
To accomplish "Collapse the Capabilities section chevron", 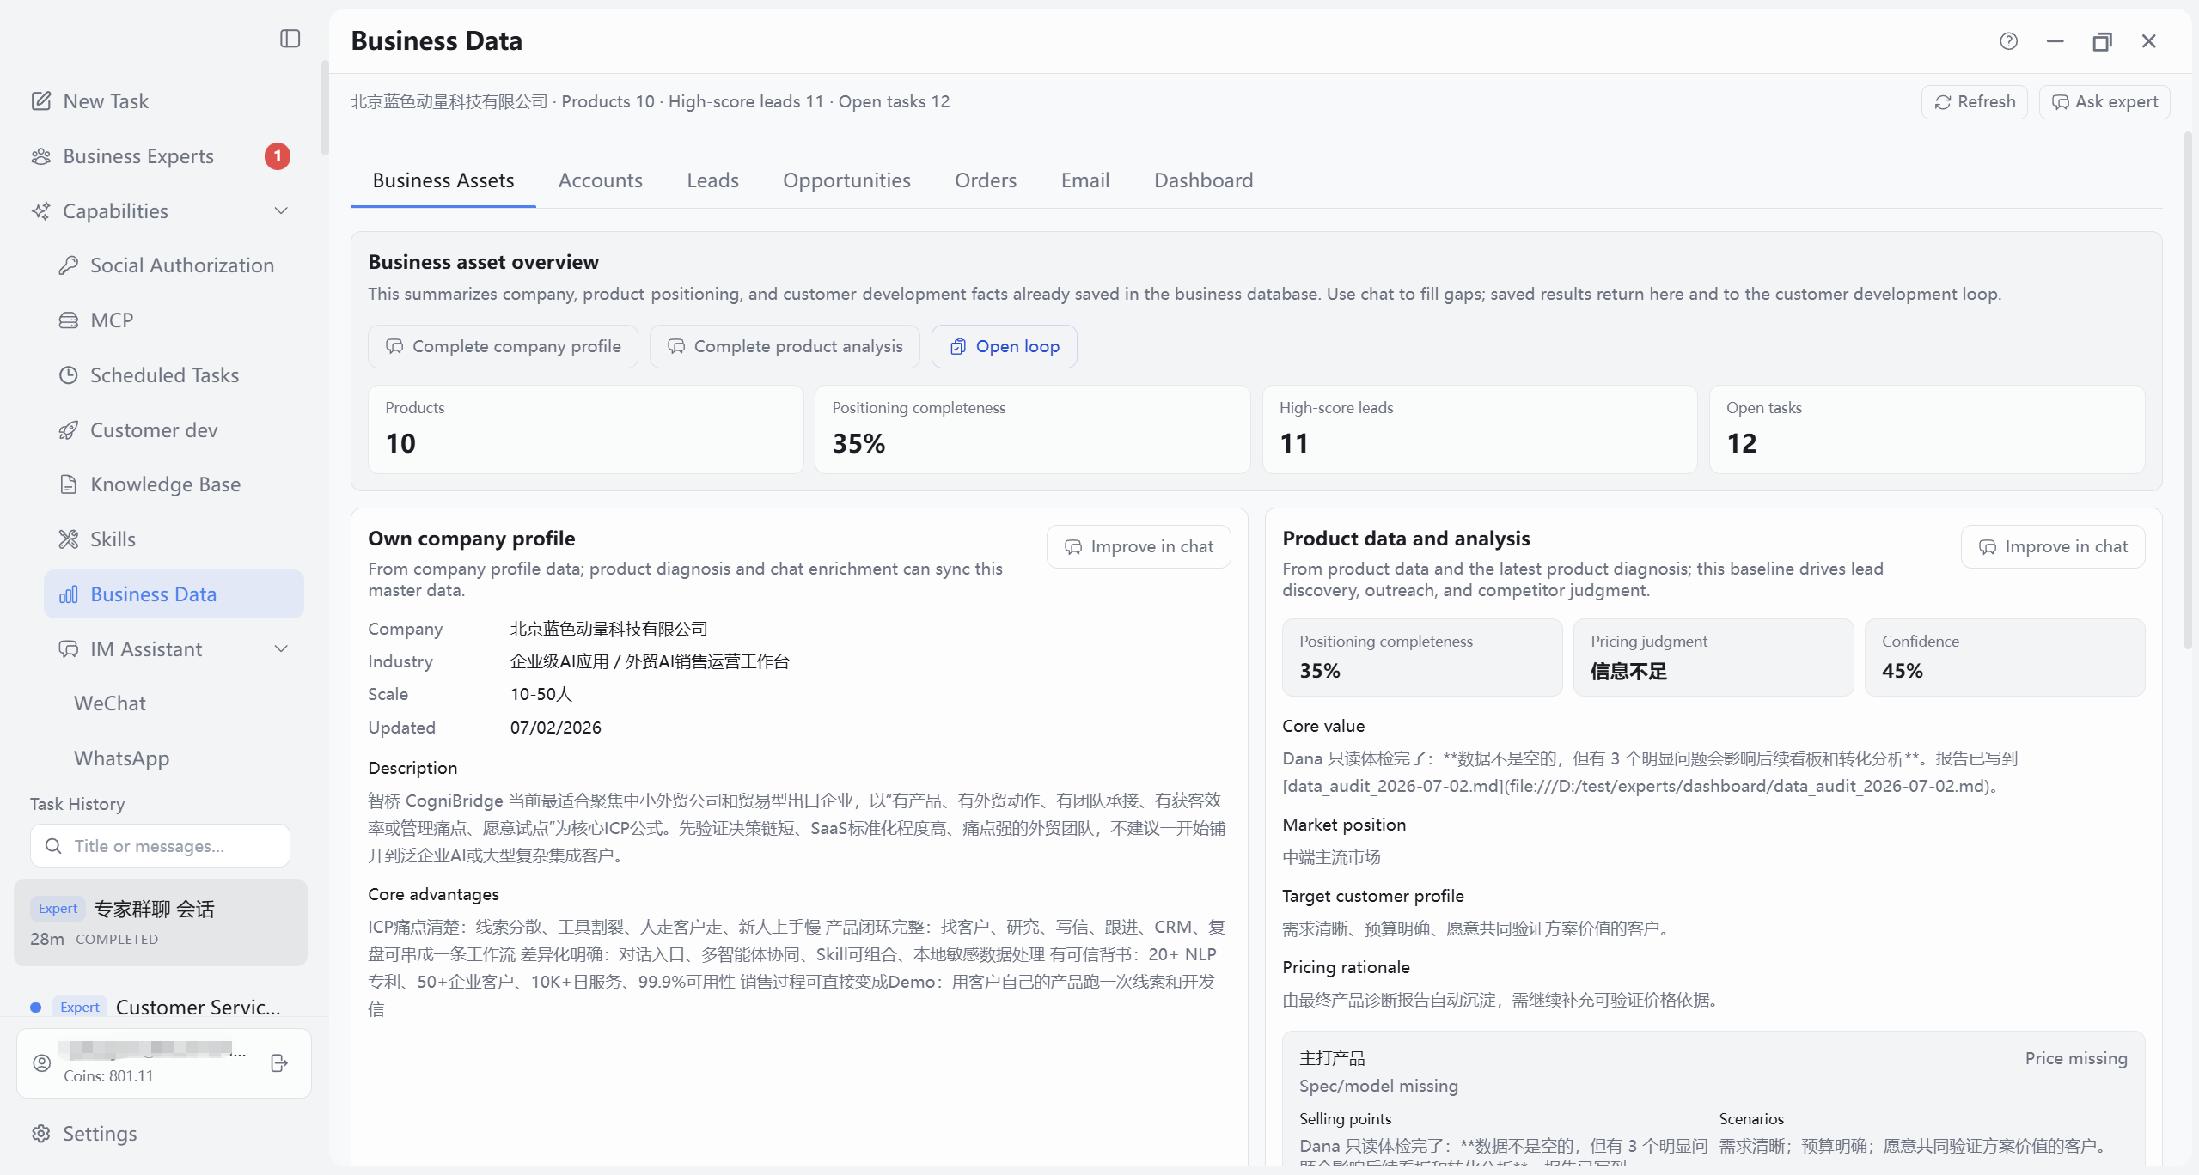I will click(281, 211).
